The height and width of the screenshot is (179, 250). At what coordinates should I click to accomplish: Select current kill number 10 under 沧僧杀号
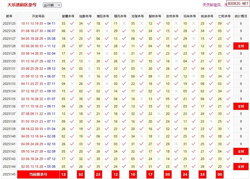[133, 174]
